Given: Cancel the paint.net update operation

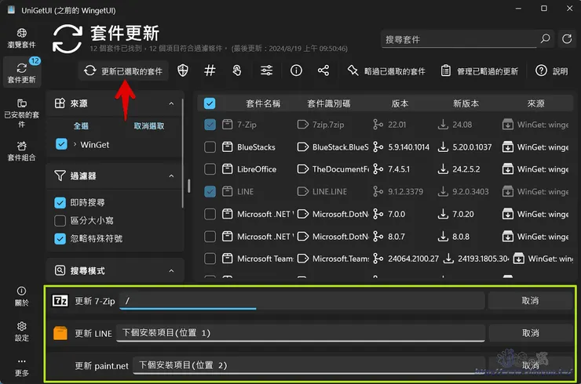Looking at the screenshot, I should pyautogui.click(x=530, y=365).
